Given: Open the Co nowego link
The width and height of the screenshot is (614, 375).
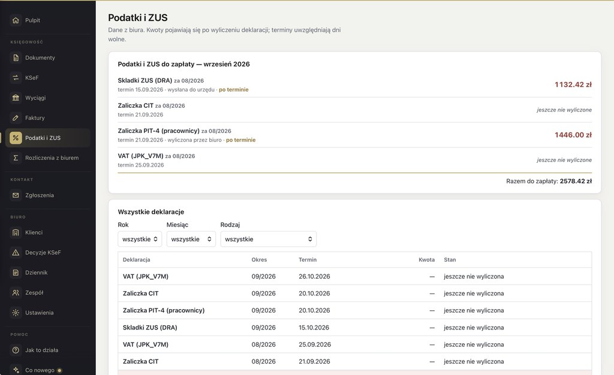Looking at the screenshot, I should 48,370.
